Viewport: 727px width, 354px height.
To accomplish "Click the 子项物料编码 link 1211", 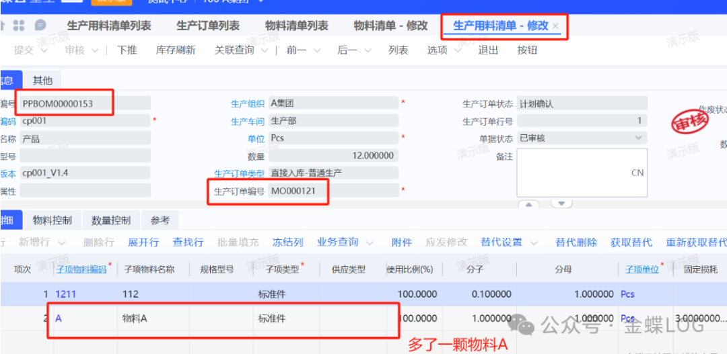I will point(66,294).
